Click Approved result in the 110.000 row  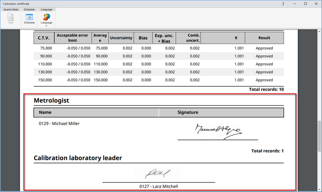point(264,64)
